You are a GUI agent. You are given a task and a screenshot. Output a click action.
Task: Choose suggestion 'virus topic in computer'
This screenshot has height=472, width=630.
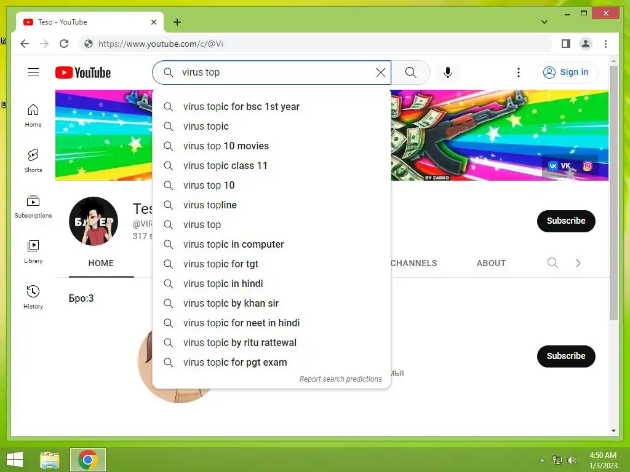click(271, 245)
